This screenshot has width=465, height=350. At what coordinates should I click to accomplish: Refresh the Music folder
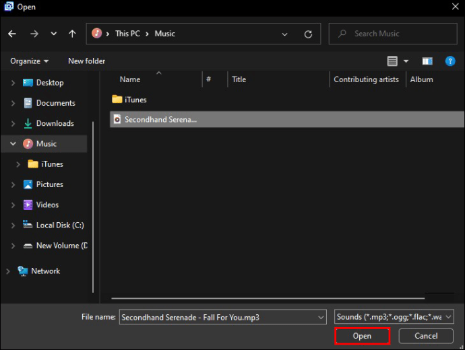pos(308,34)
